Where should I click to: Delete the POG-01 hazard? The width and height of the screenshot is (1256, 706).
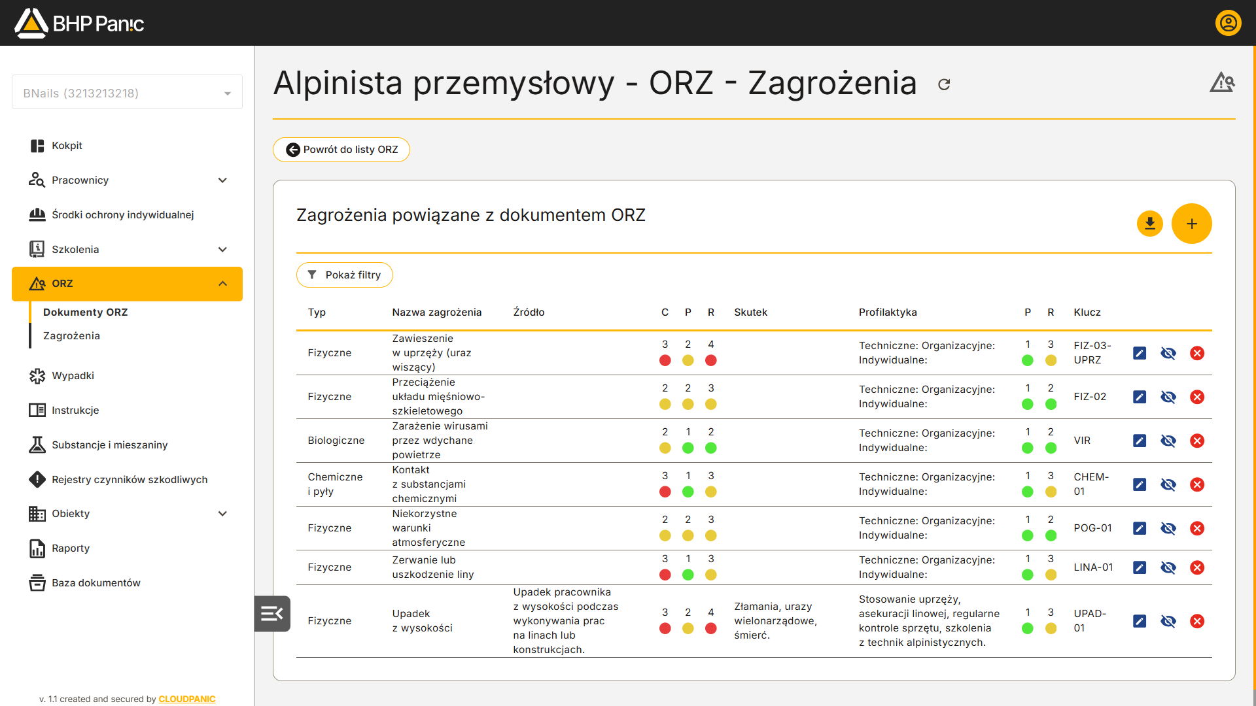[x=1197, y=528]
